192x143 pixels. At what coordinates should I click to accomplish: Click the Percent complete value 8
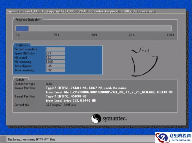(55, 49)
